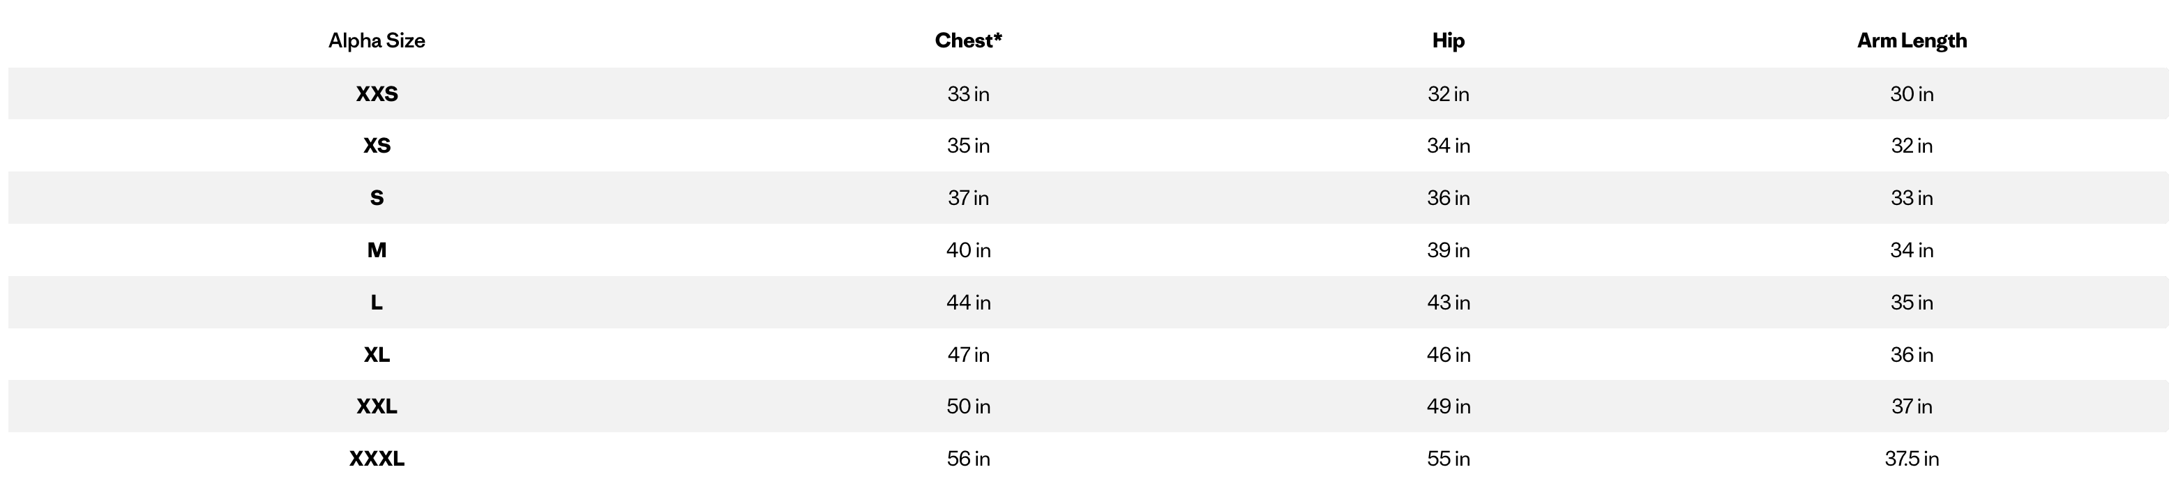Click the Hip column header
Image resolution: width=2176 pixels, height=488 pixels.
click(x=1448, y=40)
